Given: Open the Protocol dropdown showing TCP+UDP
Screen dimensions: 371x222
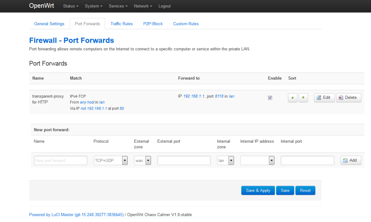Looking at the screenshot, I should click(x=125, y=160).
